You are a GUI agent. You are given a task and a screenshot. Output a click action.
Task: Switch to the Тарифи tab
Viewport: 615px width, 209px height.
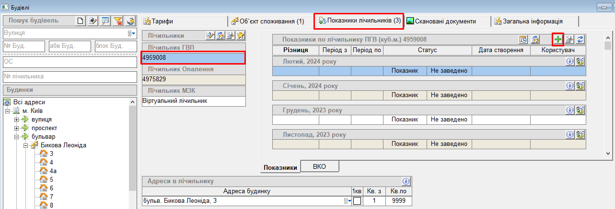162,21
